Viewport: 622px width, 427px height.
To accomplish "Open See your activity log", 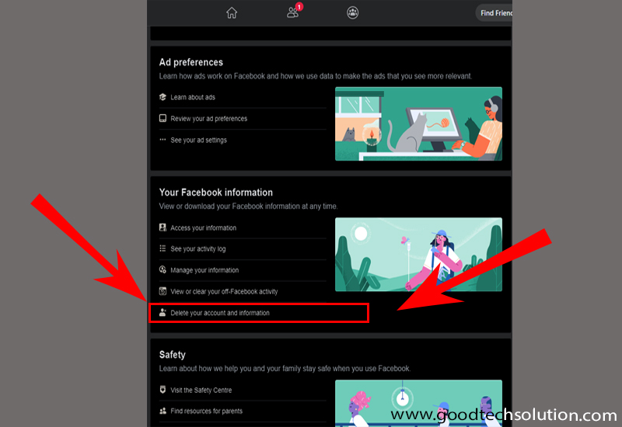I will 198,248.
